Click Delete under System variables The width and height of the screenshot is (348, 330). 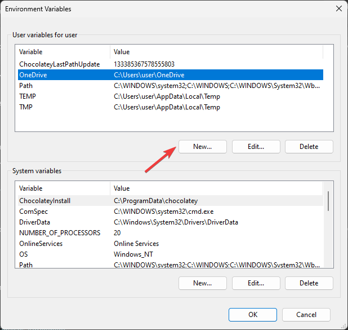pyautogui.click(x=309, y=283)
